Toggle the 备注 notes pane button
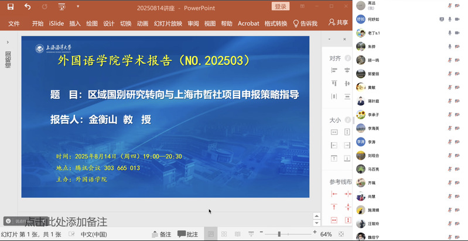Screen dimensions: 468x241 (161, 234)
